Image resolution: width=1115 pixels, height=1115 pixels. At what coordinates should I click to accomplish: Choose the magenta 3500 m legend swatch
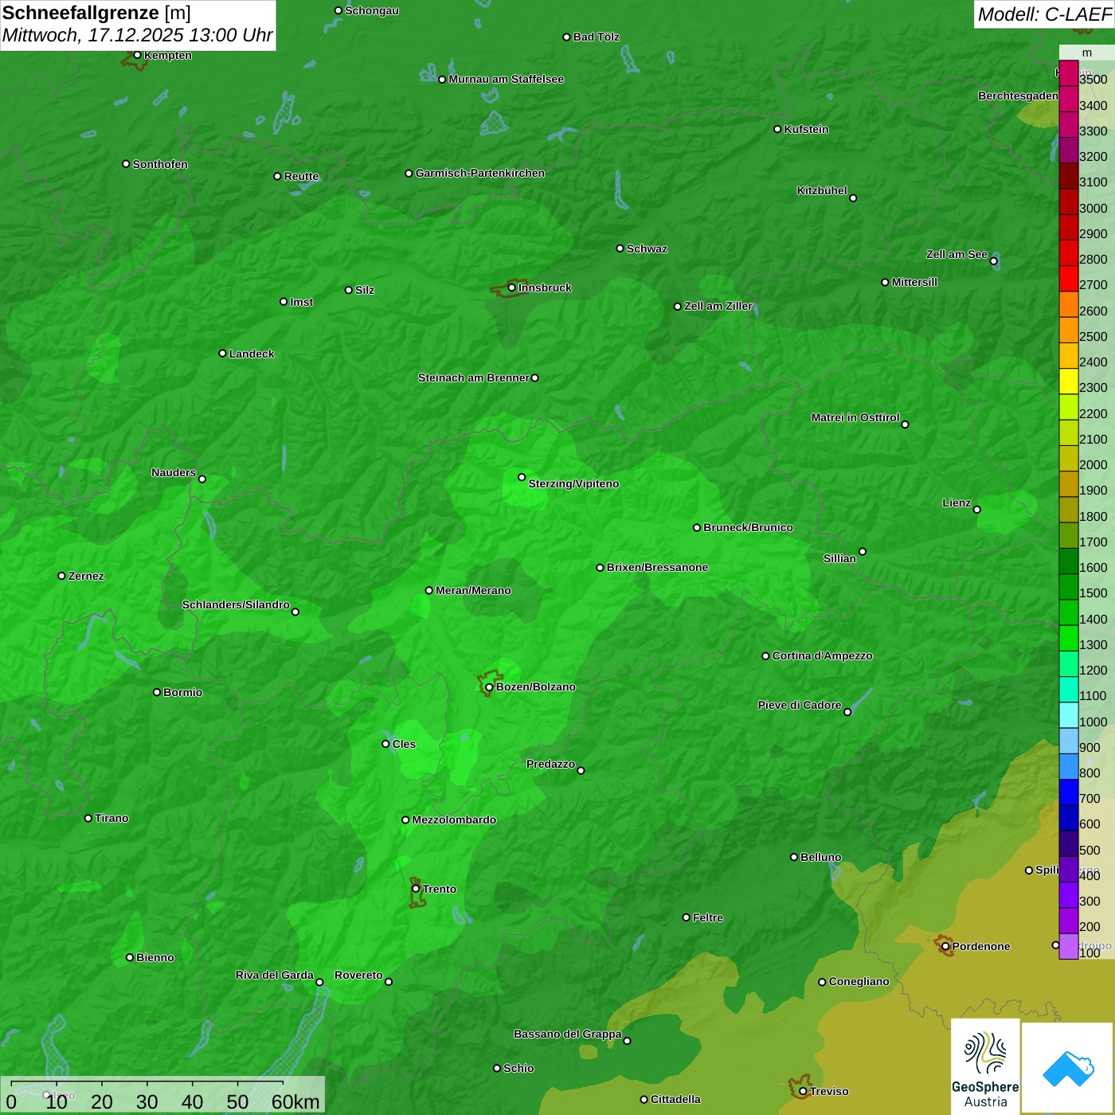(1068, 73)
